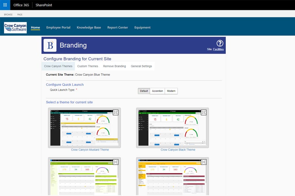Click the Branding B logo icon
The height and width of the screenshot is (196, 295).
click(50, 45)
